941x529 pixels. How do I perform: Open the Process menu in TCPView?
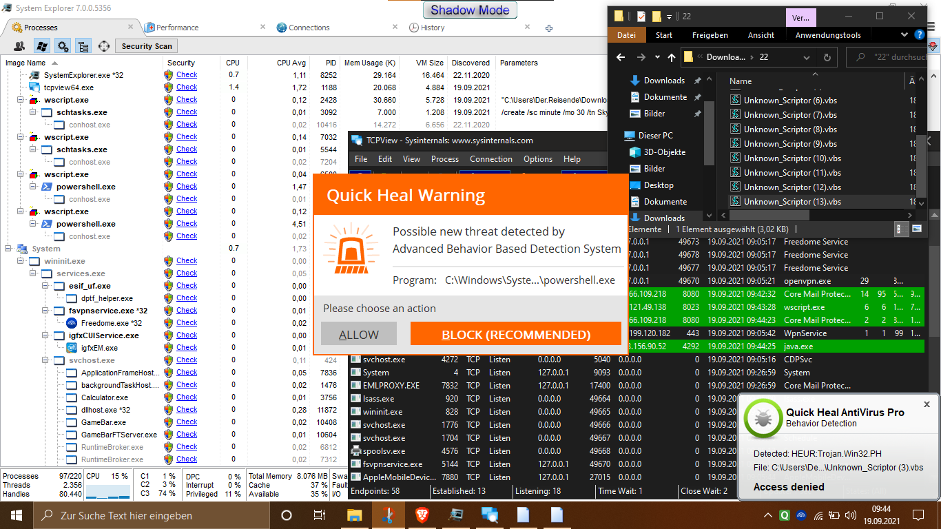(x=445, y=159)
